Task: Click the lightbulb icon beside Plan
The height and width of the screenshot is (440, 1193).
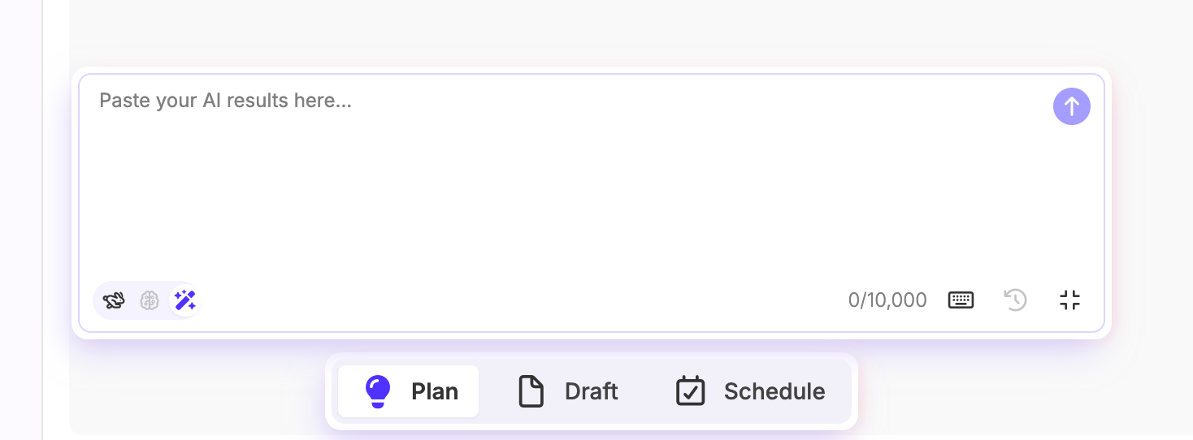Action: click(x=378, y=391)
